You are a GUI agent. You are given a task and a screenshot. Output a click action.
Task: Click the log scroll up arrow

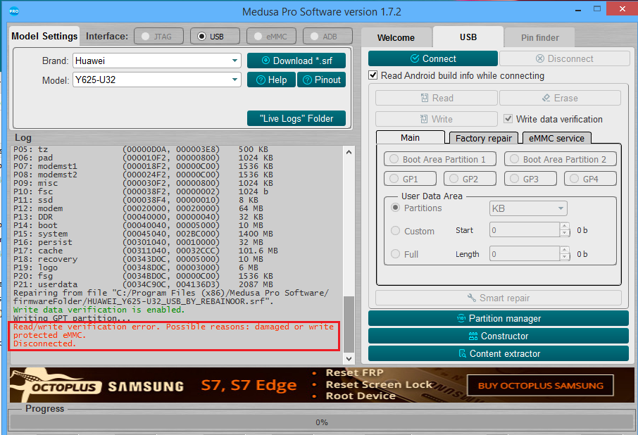349,152
